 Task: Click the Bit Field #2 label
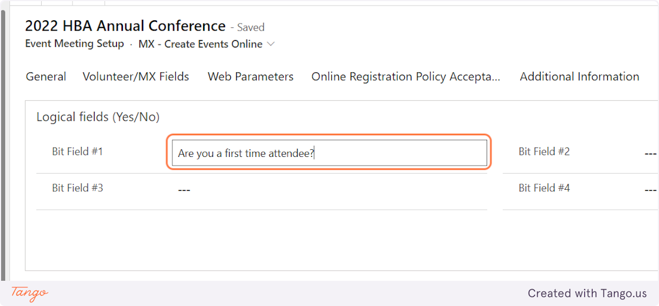(544, 151)
